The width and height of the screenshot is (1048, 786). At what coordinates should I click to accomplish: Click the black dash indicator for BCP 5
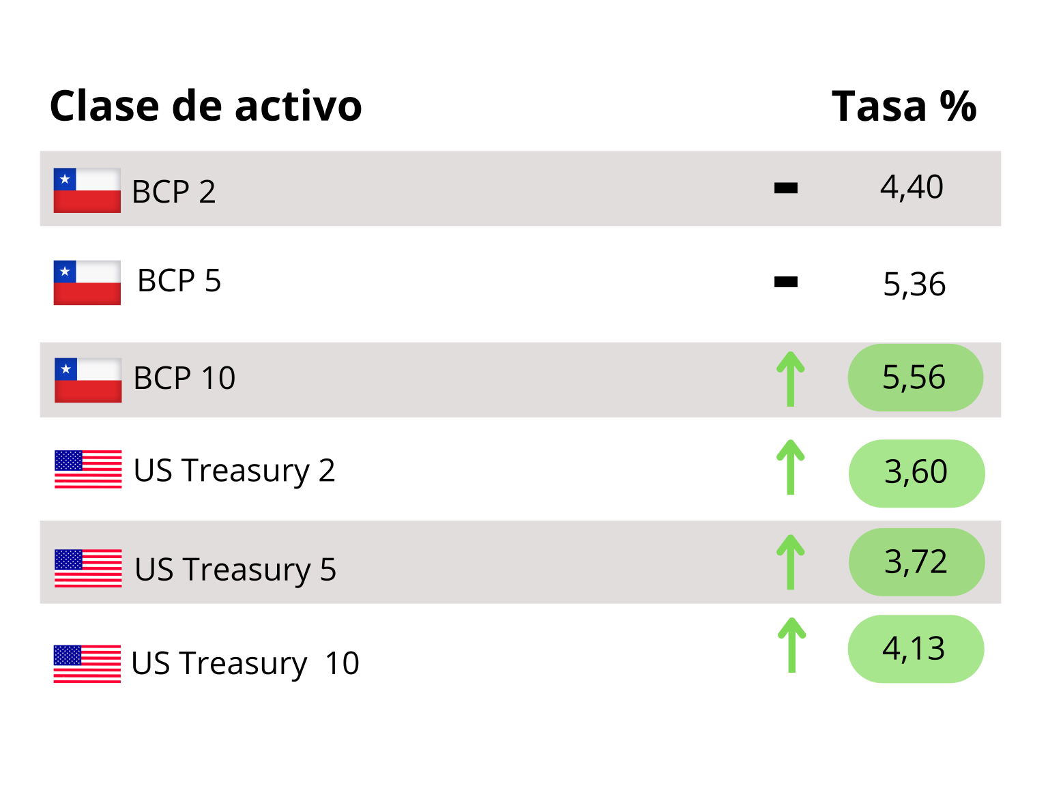[x=786, y=282]
